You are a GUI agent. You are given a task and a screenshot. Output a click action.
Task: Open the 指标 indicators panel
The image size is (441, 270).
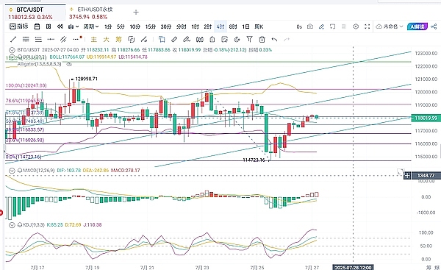(x=19, y=26)
